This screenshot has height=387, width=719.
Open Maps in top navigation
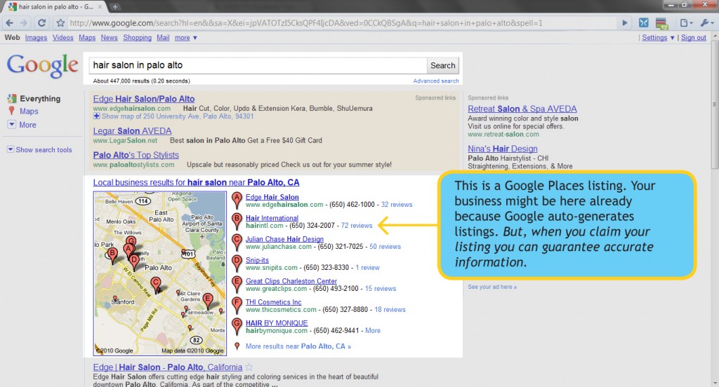[87, 38]
